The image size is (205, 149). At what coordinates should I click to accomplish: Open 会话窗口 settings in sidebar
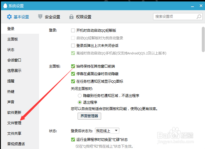[x=20, y=60]
